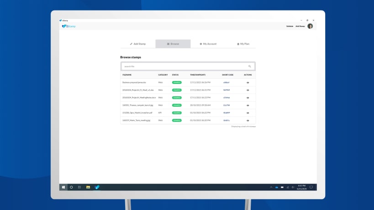Screen dimensions: 374x210
Task: Click the Stamped badge in MeetingNotes row
Action: coord(177,98)
